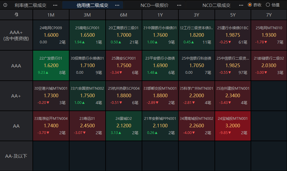
Task: Open the 24宝城投MTN001 bright red cell
Action: pos(233,126)
